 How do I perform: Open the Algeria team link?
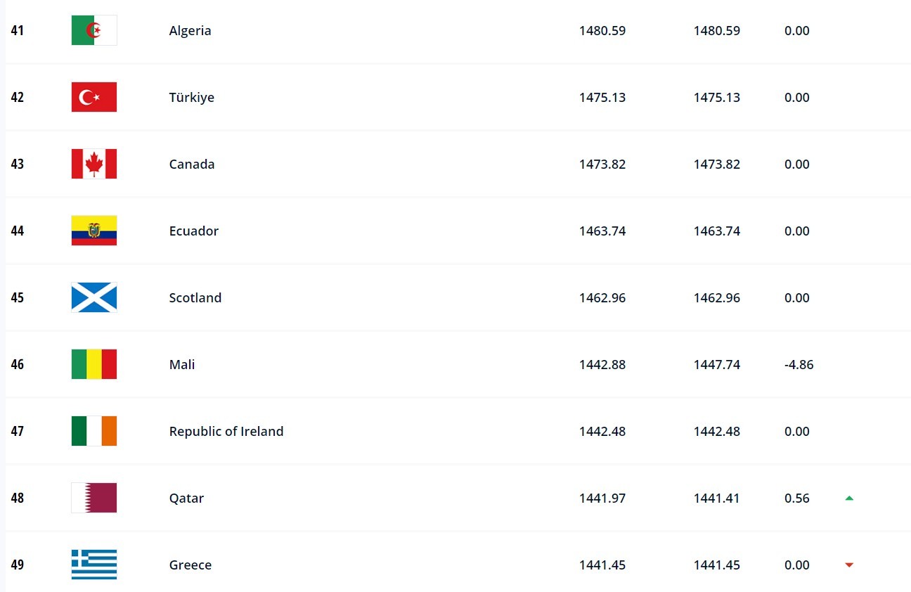(190, 31)
